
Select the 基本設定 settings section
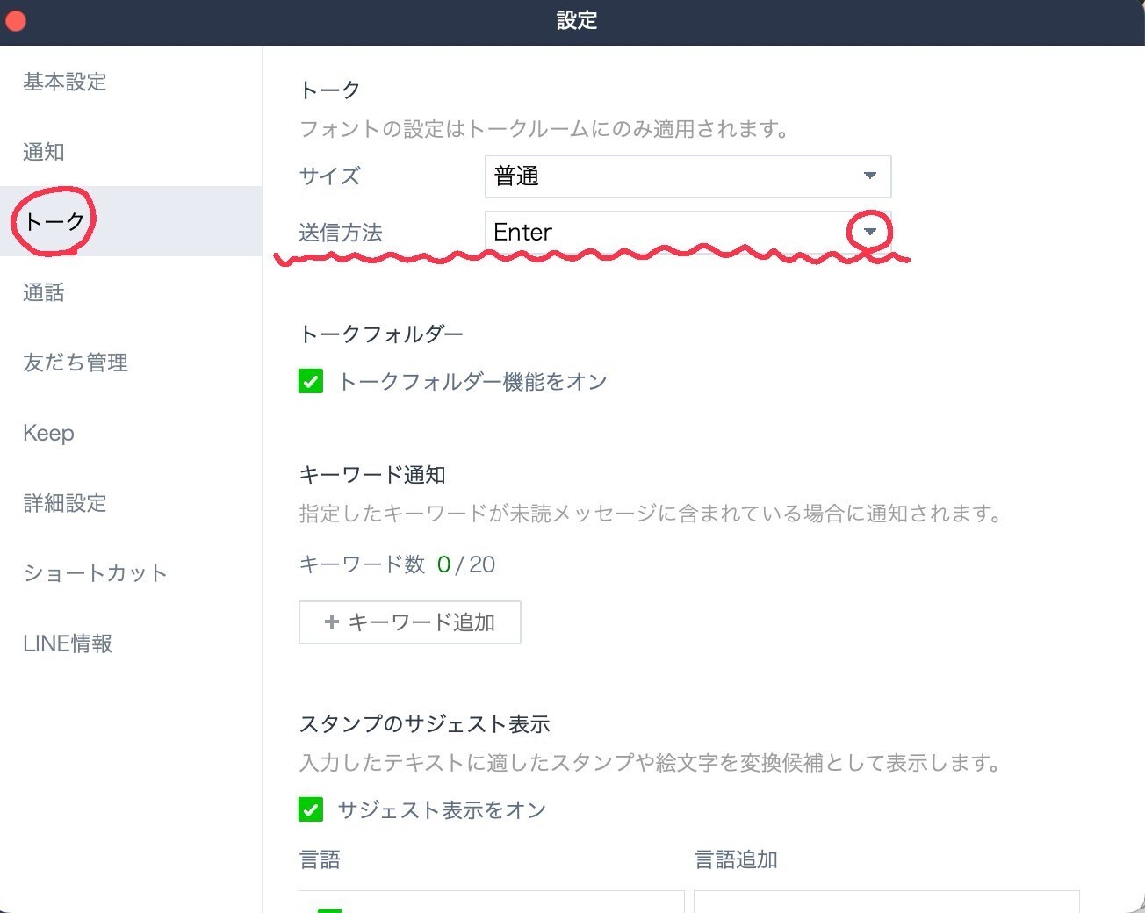click(64, 82)
